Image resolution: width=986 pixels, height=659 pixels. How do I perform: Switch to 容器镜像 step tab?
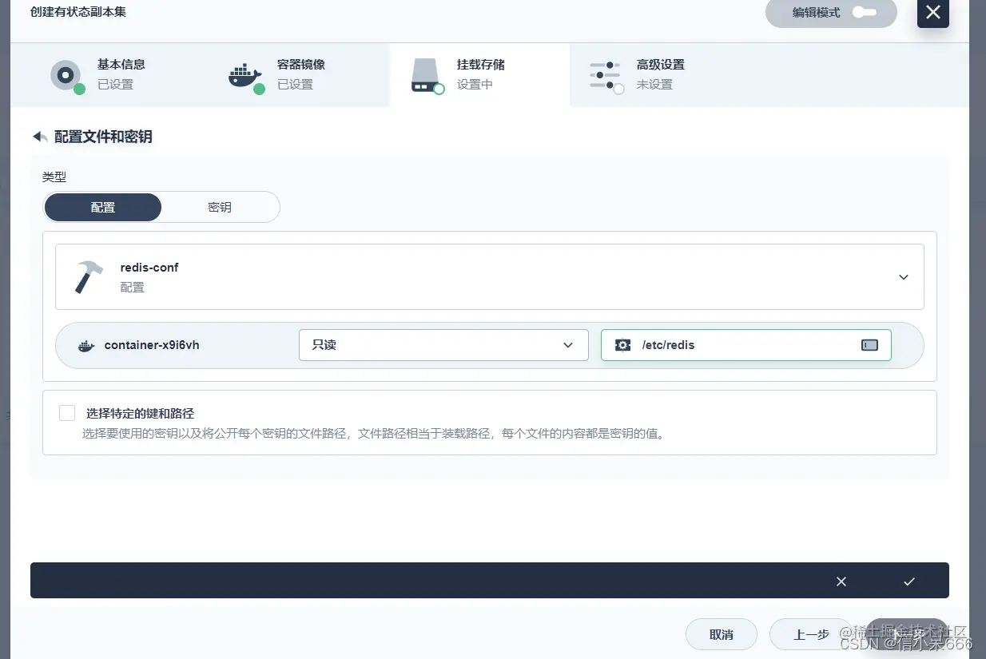[x=300, y=74]
